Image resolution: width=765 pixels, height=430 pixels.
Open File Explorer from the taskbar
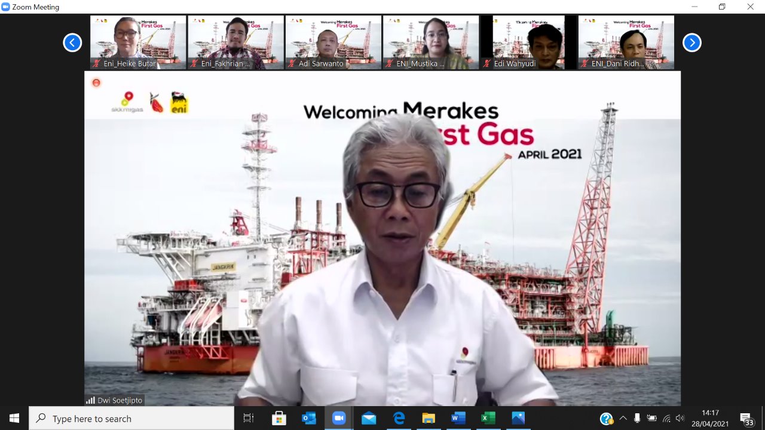pyautogui.click(x=429, y=418)
